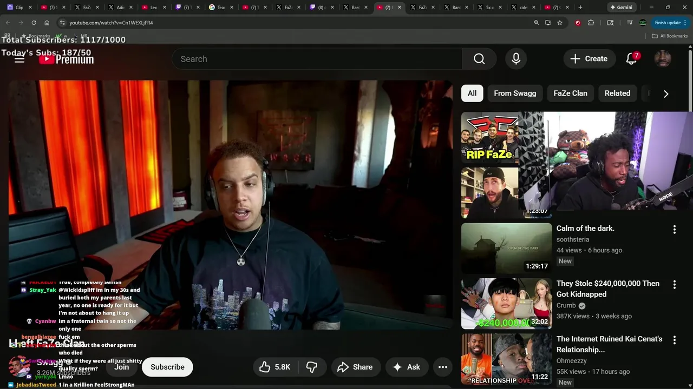This screenshot has width=693, height=389.
Task: Switch to the 5x X tab
Action: [x=489, y=8]
